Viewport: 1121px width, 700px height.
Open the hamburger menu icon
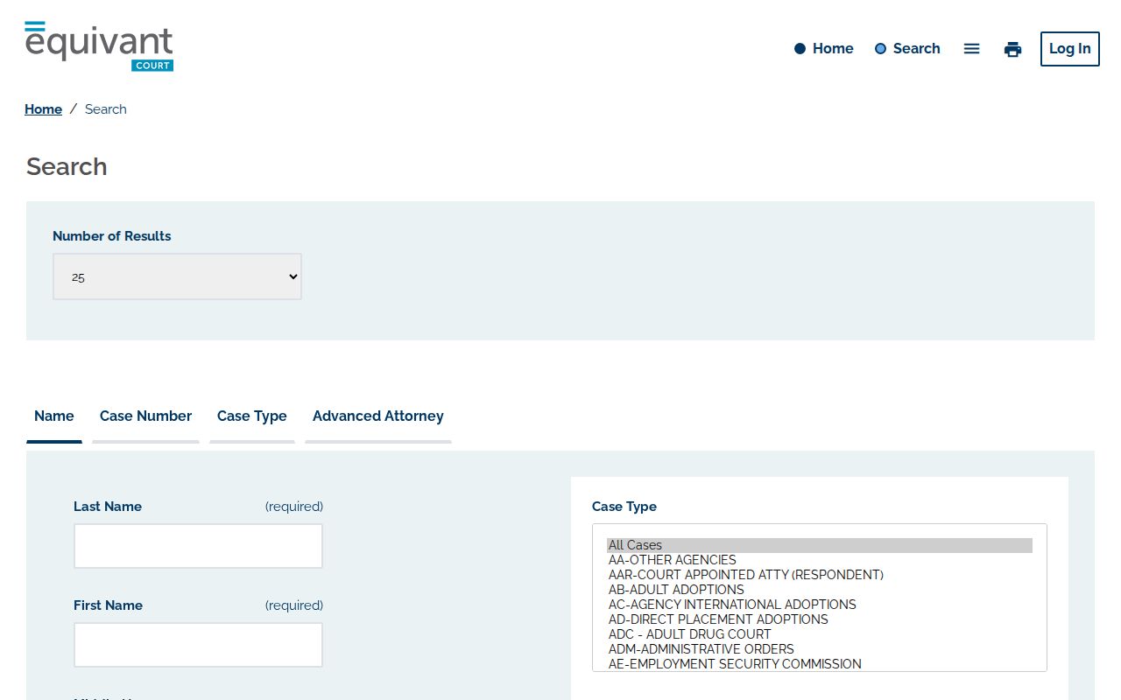coord(971,49)
